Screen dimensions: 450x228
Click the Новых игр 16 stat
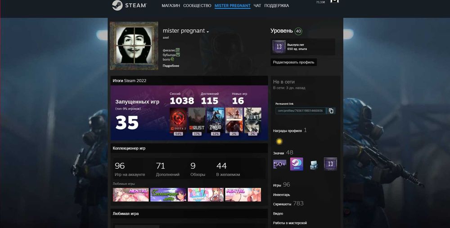240,98
